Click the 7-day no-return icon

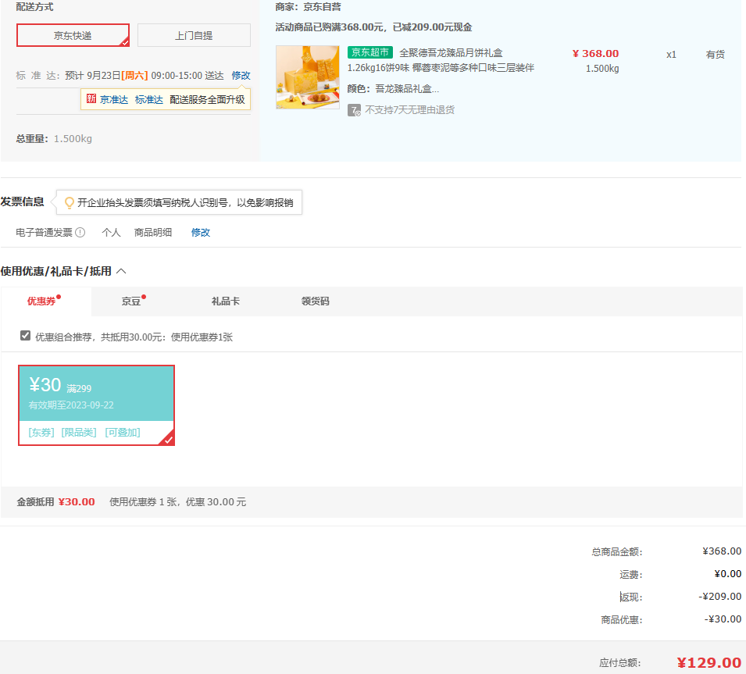pos(354,110)
